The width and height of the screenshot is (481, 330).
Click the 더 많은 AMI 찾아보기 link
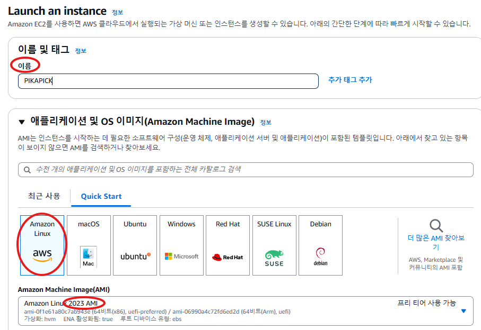tap(436, 242)
